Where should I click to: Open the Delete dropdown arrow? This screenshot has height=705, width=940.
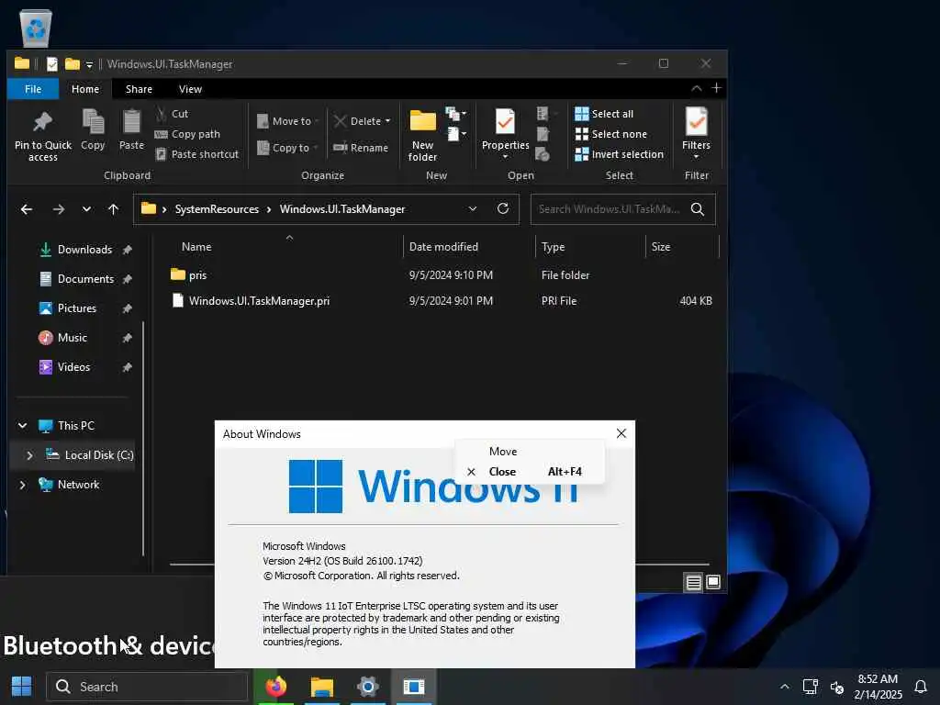(x=388, y=121)
